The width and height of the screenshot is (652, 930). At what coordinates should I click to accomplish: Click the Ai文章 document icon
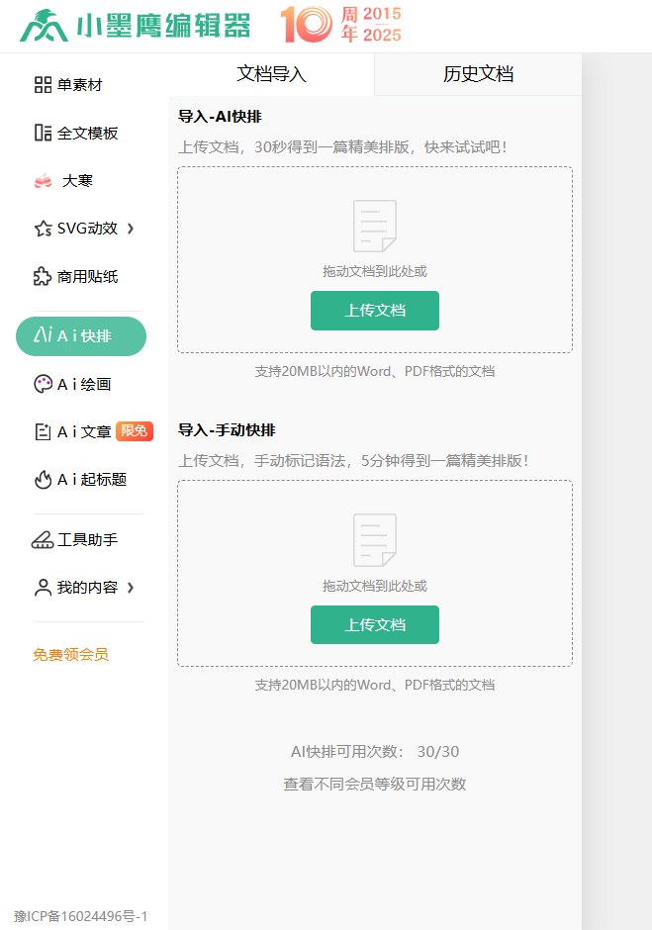(43, 431)
